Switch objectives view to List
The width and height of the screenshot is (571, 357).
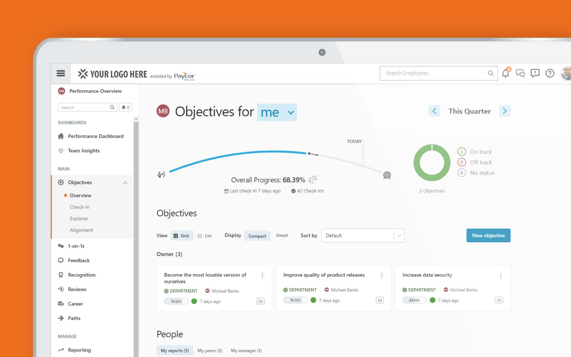click(x=205, y=236)
